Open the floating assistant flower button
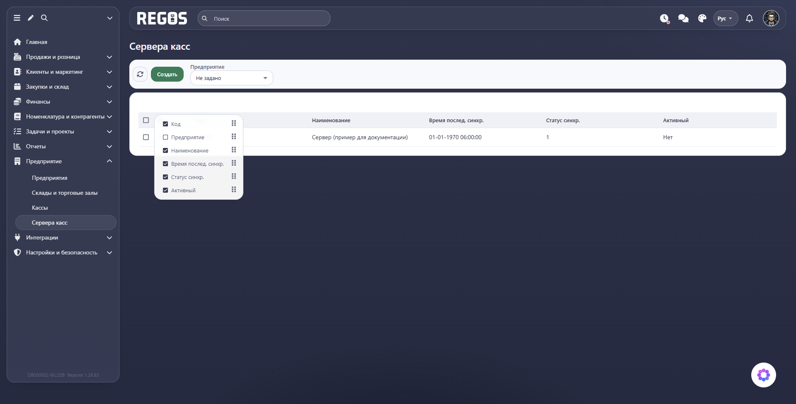The image size is (796, 404). [764, 375]
